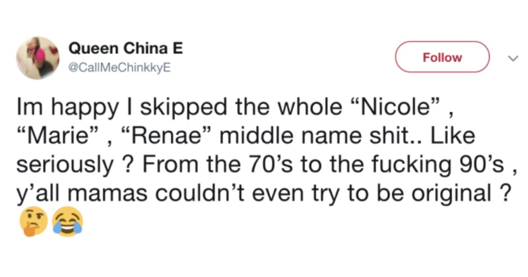Click the Follow button
528x277 pixels.
pyautogui.click(x=442, y=57)
